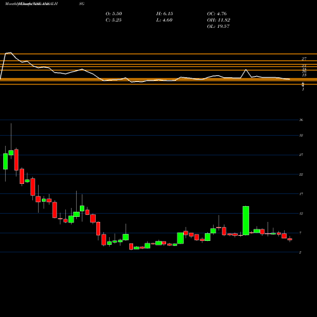Viewport: 317px width, 317px height.
Task: Click the price axis label 22
Action: 301,174
